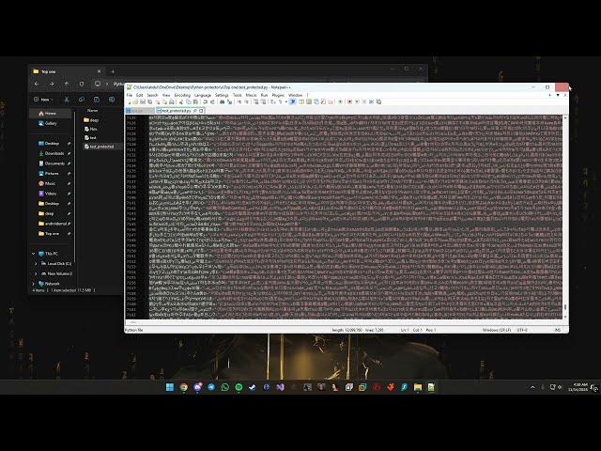Click the Save icon in Notepad++ toolbar

point(143,102)
